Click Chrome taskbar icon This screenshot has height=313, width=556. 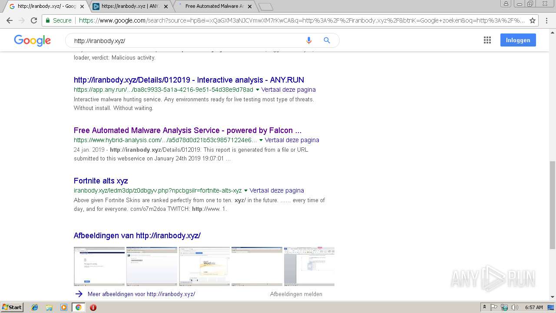pos(78,307)
